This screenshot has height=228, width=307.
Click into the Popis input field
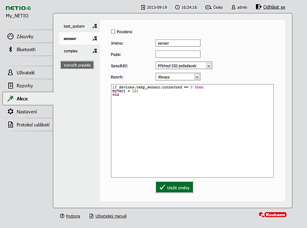[178, 54]
